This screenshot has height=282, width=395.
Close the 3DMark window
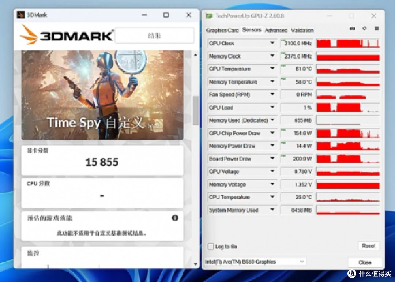(189, 15)
